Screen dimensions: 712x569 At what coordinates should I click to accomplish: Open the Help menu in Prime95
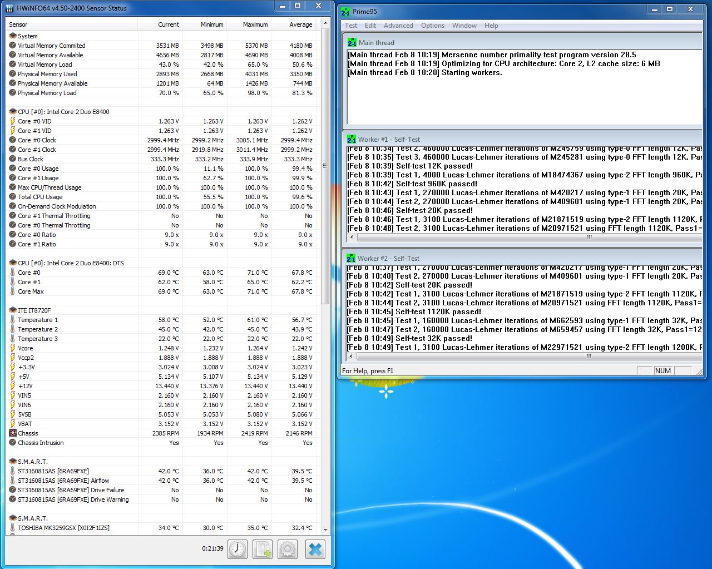click(x=491, y=26)
